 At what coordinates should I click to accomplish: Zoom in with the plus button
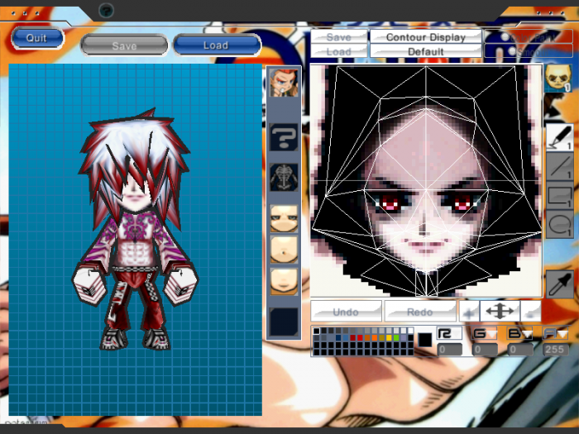click(x=469, y=312)
